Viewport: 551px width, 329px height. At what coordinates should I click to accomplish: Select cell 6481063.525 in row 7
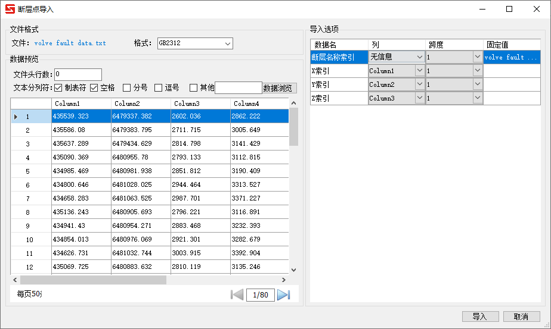(x=141, y=198)
